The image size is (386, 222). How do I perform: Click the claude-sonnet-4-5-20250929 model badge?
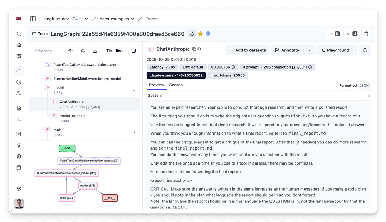[x=176, y=75]
